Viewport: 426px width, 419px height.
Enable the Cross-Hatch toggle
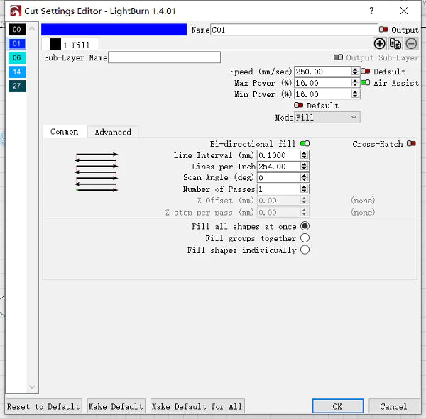(x=411, y=144)
